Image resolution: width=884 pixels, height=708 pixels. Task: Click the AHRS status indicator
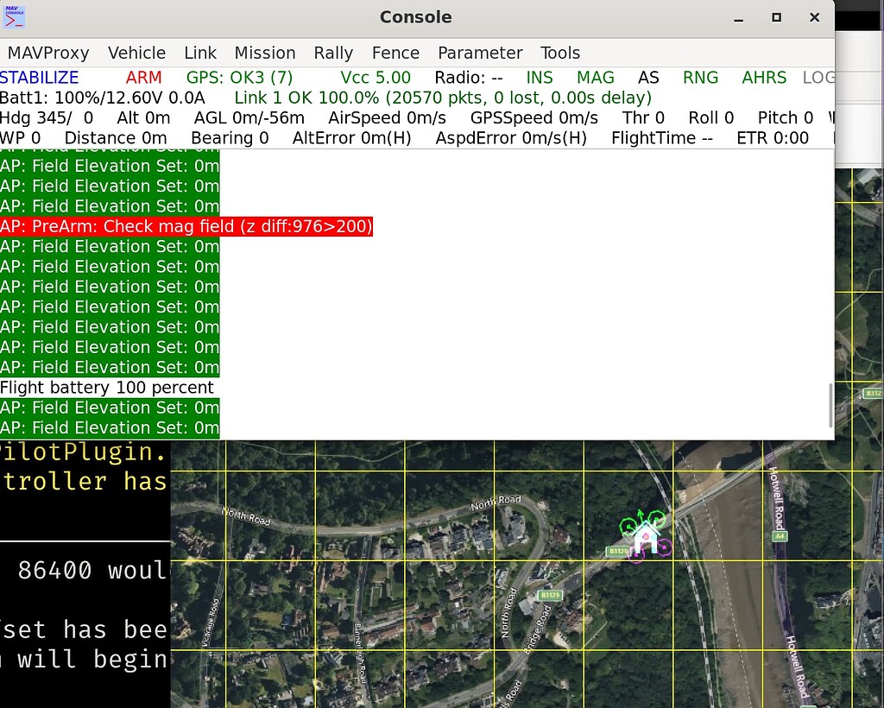(763, 77)
